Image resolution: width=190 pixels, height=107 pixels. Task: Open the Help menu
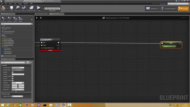(x=31, y=4)
